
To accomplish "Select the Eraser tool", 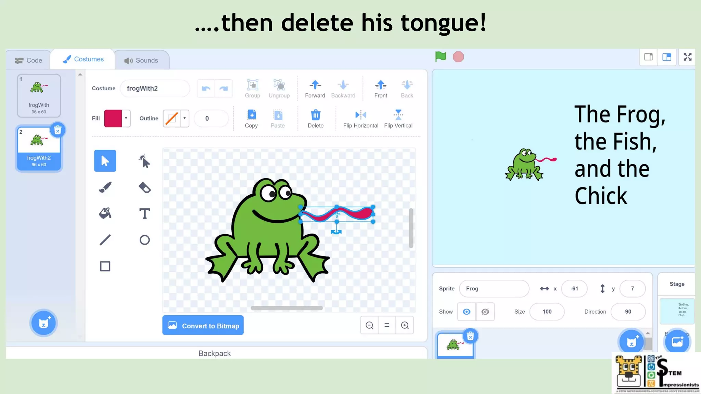I will [144, 187].
